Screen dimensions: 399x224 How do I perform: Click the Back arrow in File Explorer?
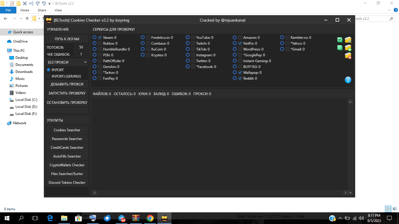point(6,19)
